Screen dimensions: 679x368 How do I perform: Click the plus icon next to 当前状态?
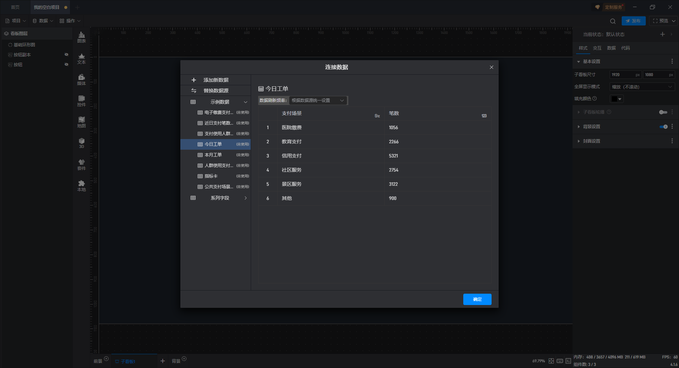(x=662, y=34)
